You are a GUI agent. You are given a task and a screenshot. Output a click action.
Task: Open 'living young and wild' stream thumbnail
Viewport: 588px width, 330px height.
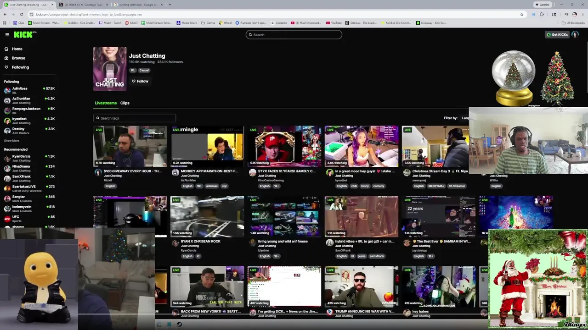click(284, 216)
